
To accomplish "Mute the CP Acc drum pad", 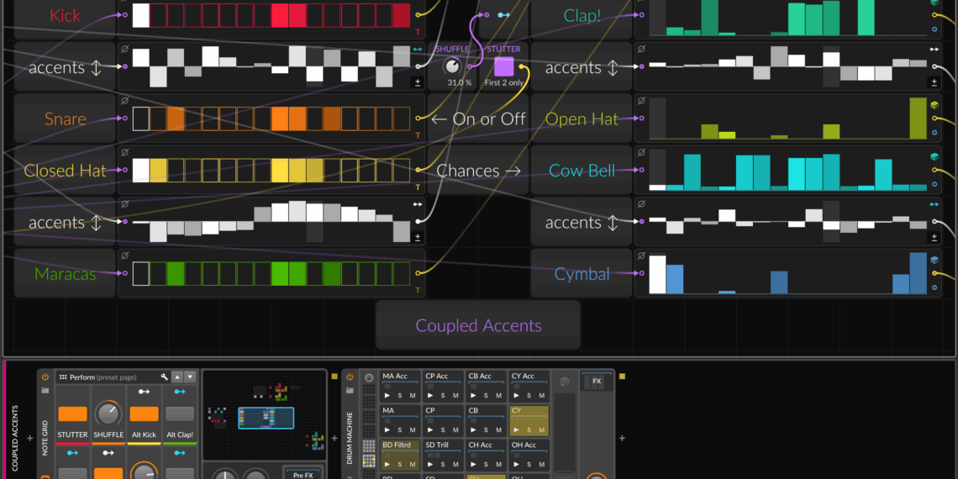I will tap(455, 395).
